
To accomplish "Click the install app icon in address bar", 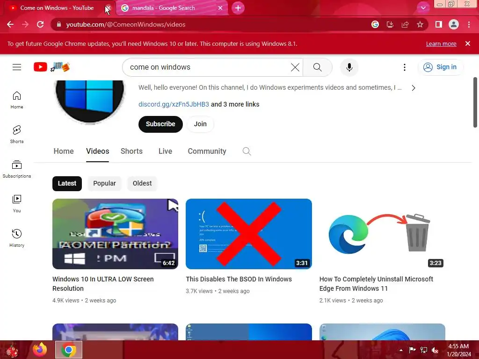I will 390,24.
